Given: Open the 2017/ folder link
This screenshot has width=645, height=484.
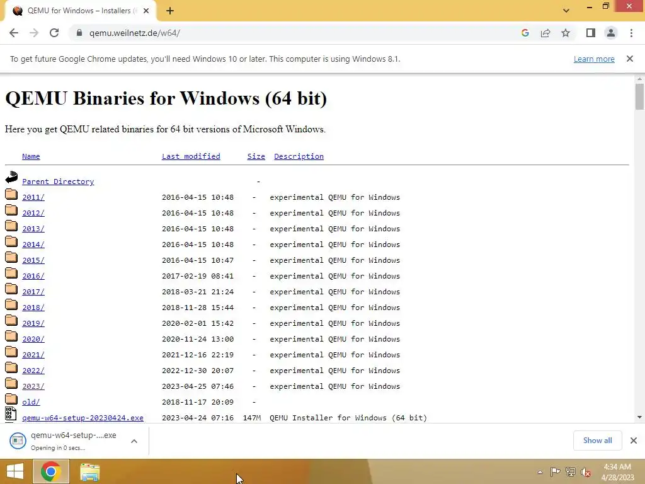Looking at the screenshot, I should 33,292.
